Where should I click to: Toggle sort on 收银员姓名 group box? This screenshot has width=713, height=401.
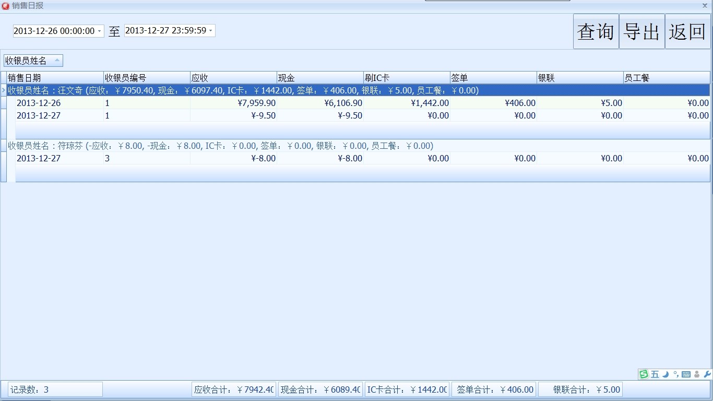(x=33, y=61)
